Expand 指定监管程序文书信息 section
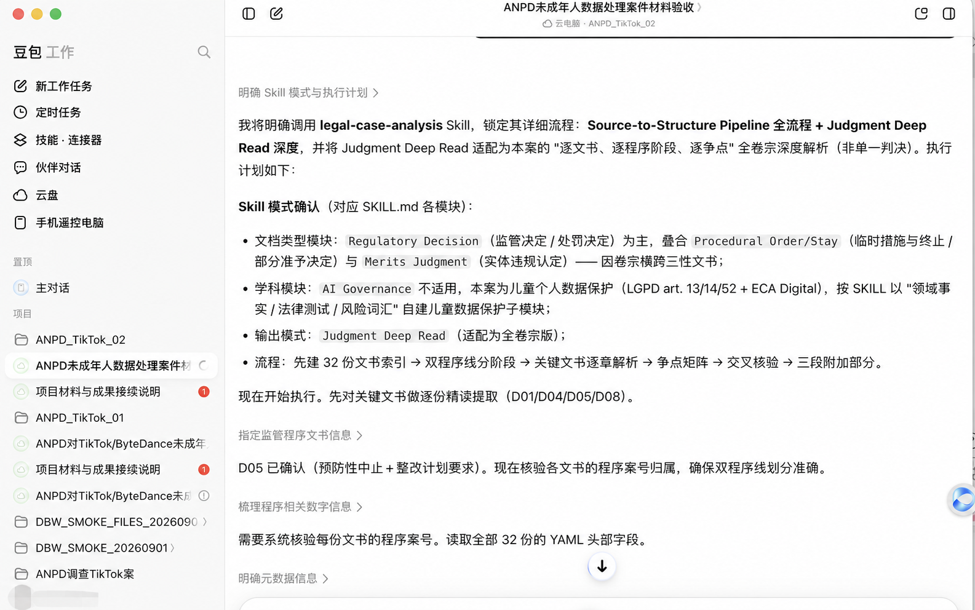Viewport: 975px width, 610px height. point(300,435)
